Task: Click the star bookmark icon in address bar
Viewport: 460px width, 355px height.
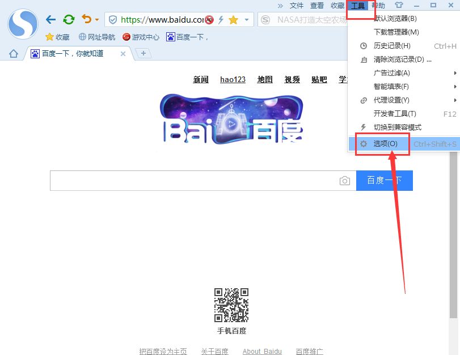Action: coord(233,20)
